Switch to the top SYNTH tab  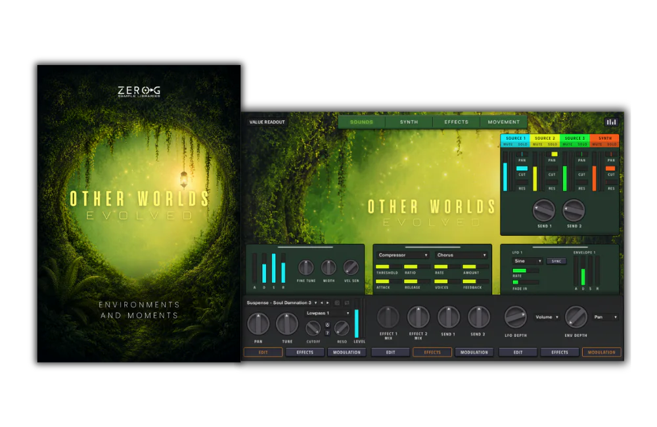[409, 122]
